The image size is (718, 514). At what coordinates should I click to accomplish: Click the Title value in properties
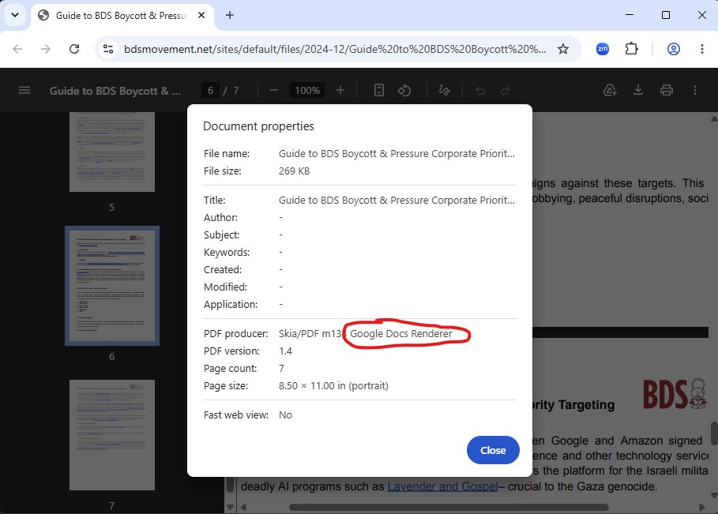coord(397,200)
